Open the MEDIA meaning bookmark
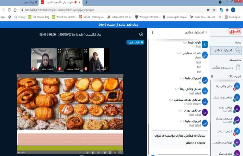243x156 pixels. click(92, 17)
